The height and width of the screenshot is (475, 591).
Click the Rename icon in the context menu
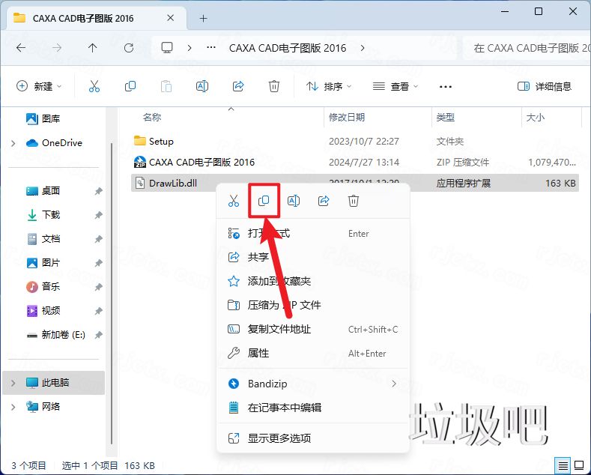coord(294,201)
